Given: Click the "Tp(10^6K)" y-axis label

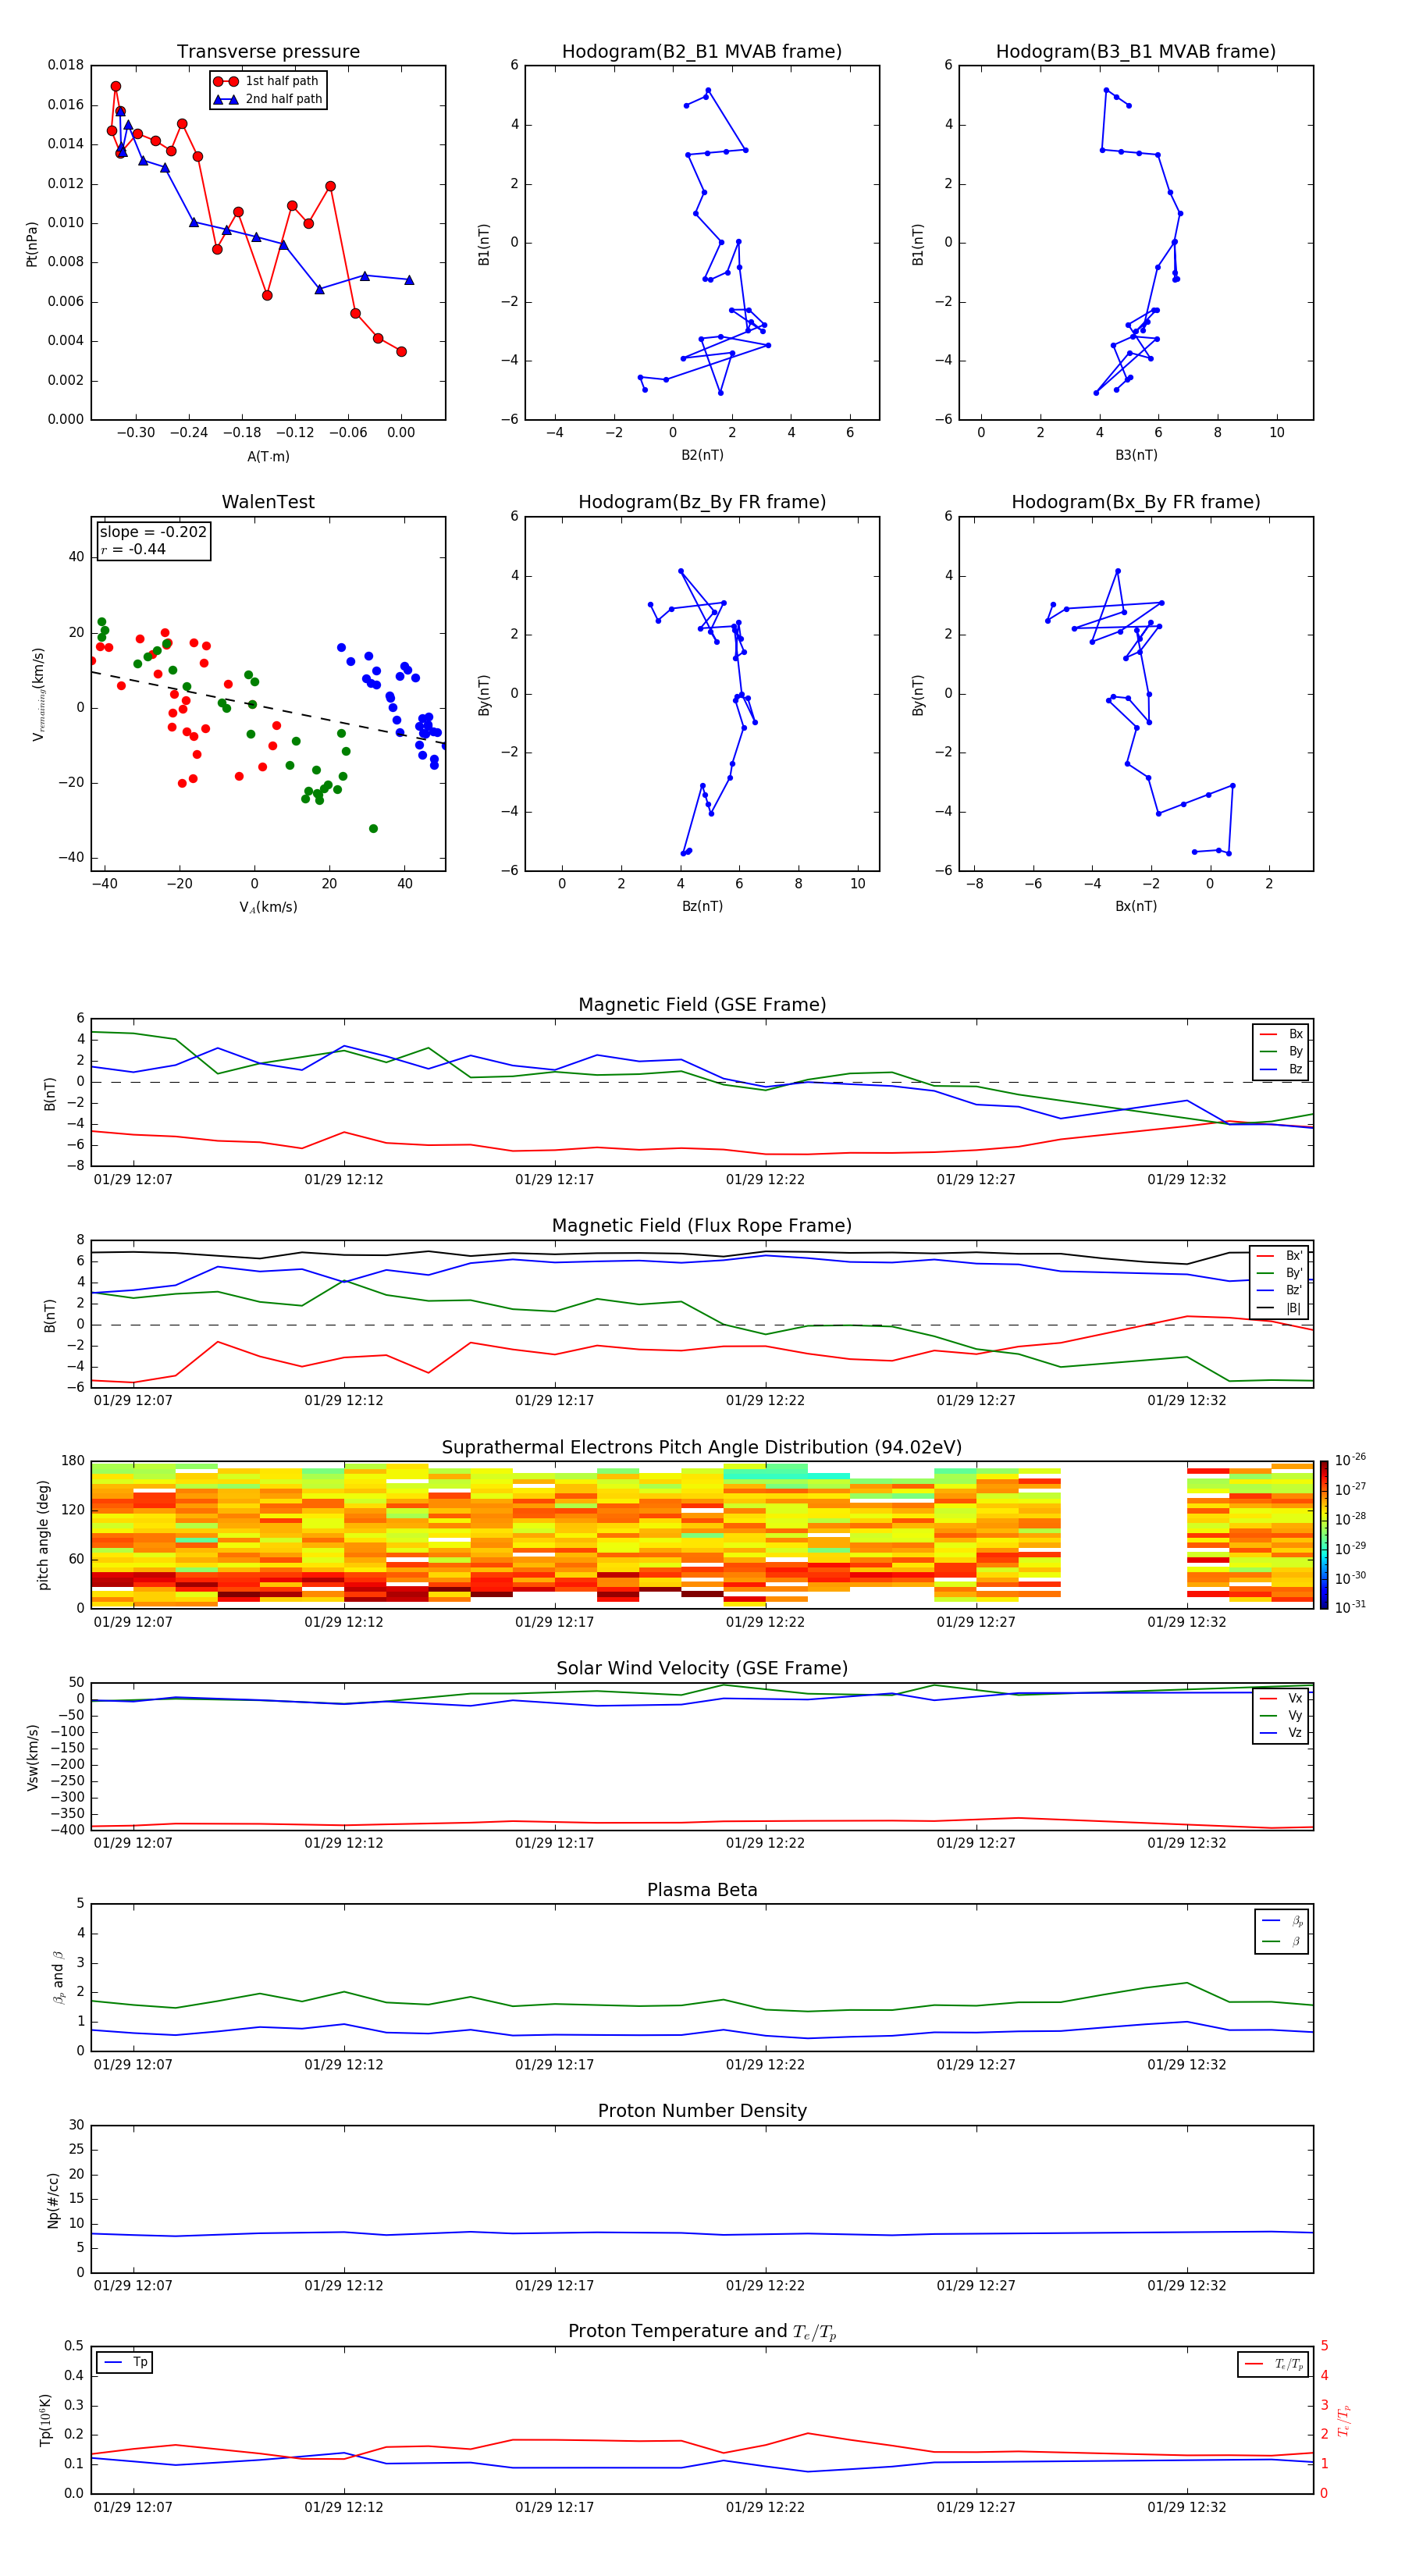Looking at the screenshot, I should click(45, 2420).
